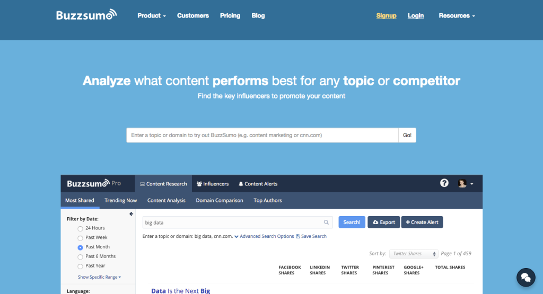Collapse the filter sidebar with the left arrow

click(x=132, y=214)
